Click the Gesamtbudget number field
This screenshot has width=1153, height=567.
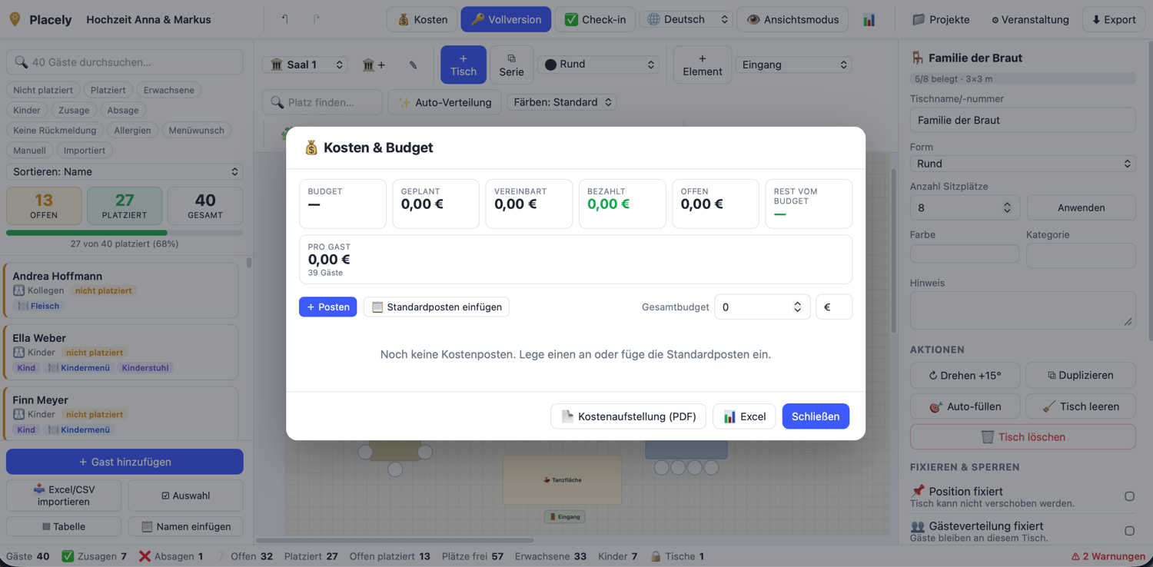(x=762, y=307)
